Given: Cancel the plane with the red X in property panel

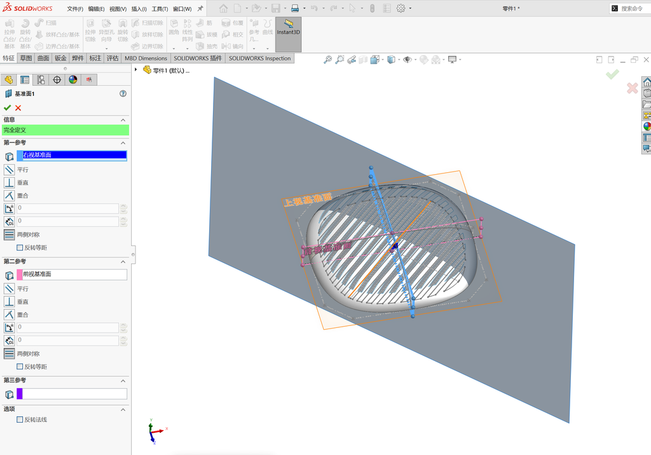Looking at the screenshot, I should [x=18, y=108].
